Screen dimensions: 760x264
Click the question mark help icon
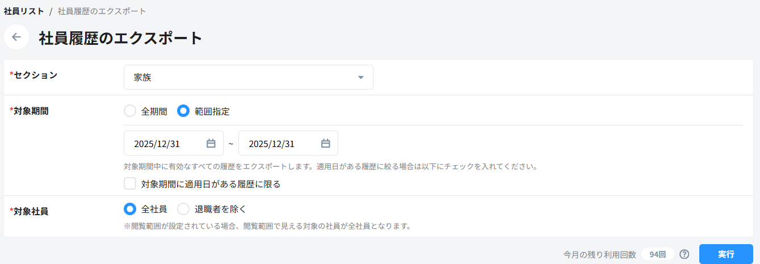click(685, 254)
